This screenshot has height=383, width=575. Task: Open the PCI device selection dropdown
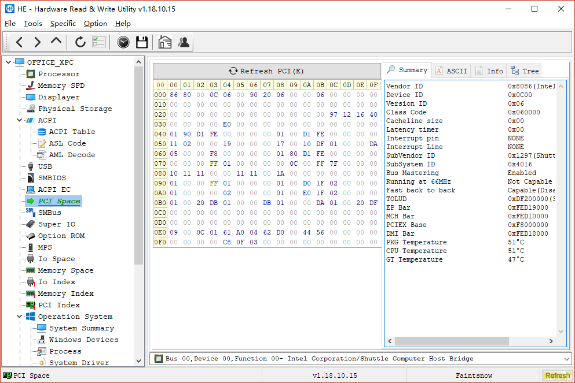[x=566, y=359]
